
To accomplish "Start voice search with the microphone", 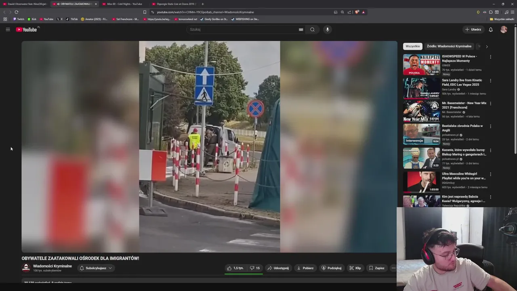I will point(328,30).
